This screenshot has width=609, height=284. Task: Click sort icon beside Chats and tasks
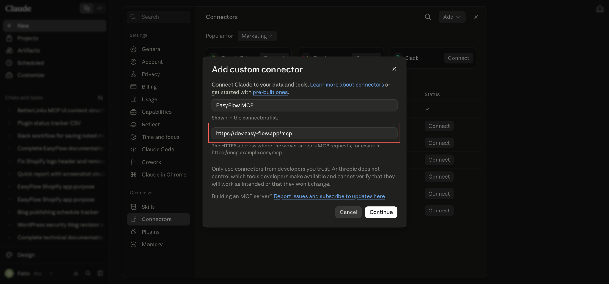click(x=100, y=98)
